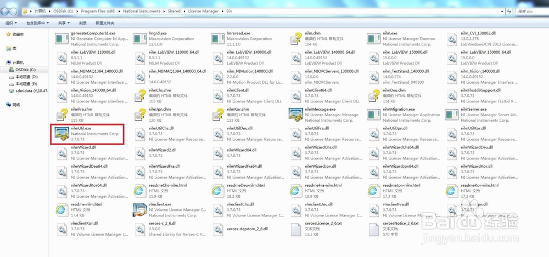
Task: Click the Forward navigation arrow button
Action: point(13,11)
